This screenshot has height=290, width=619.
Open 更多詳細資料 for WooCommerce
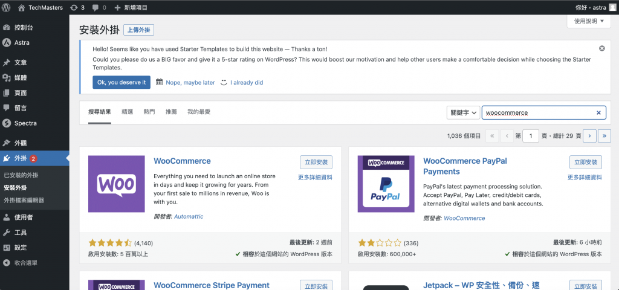(315, 178)
